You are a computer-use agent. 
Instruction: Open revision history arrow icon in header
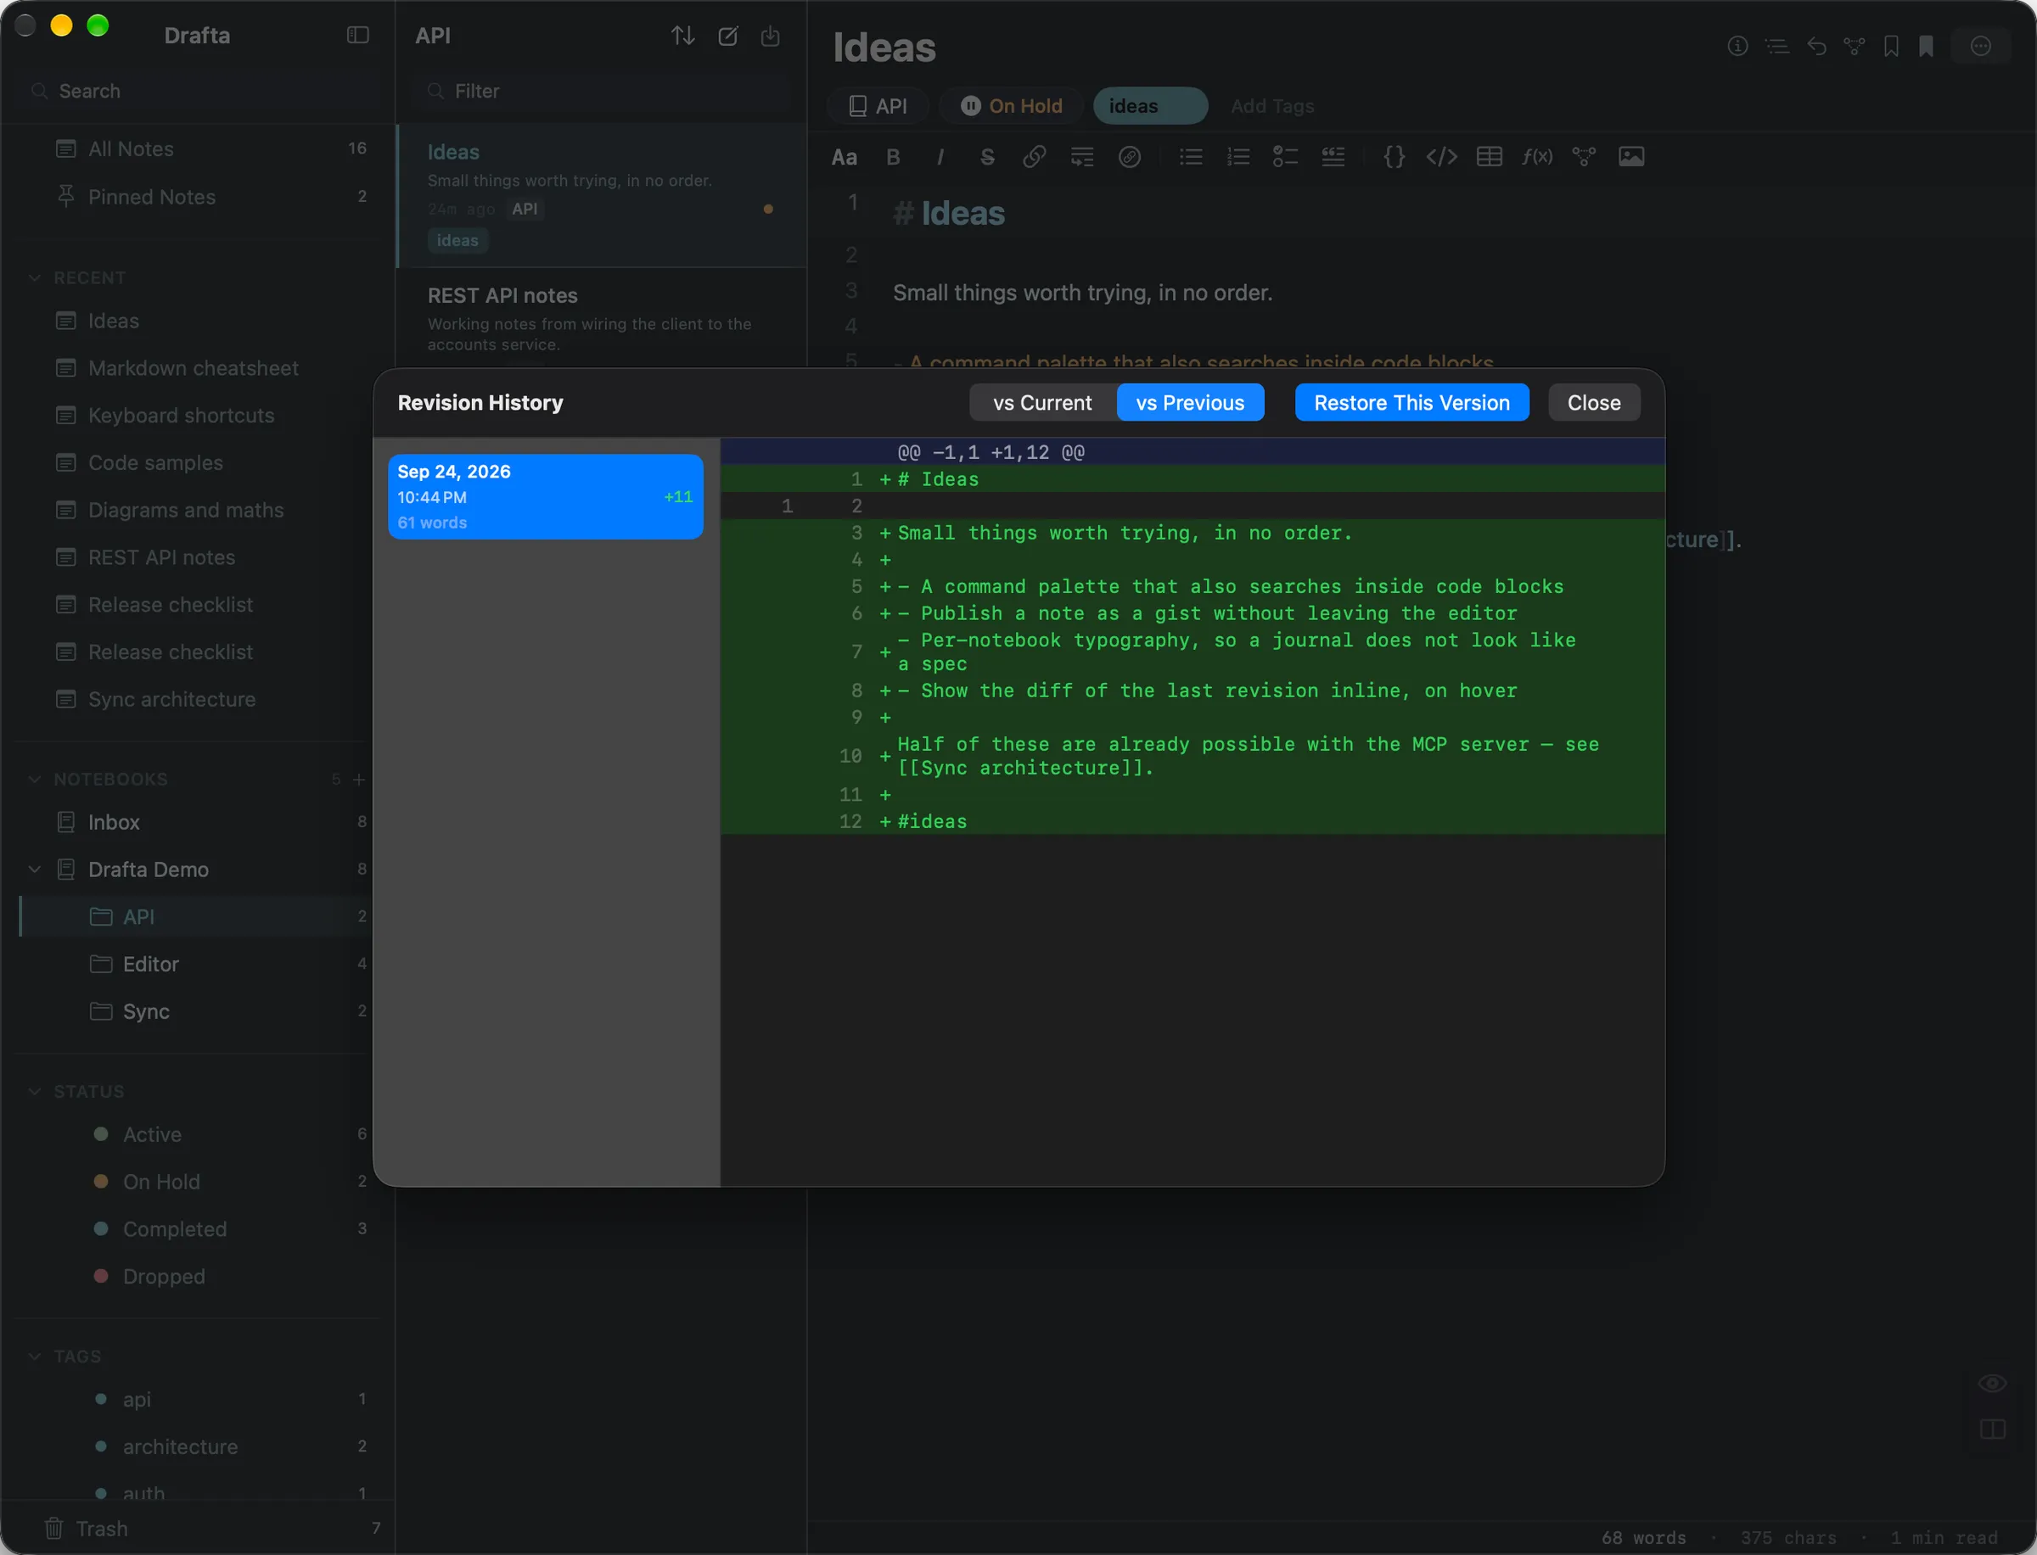pos(1816,47)
